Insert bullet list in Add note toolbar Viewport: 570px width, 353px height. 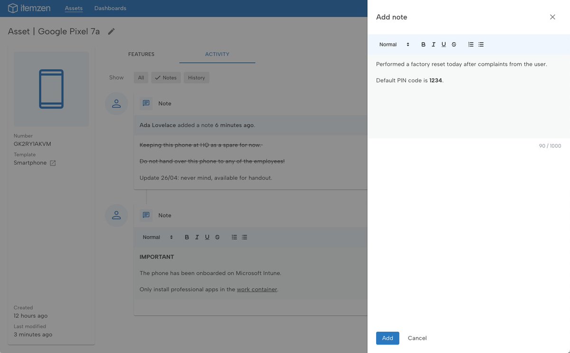click(x=481, y=45)
